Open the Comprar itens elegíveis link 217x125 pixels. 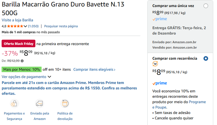[x=94, y=69]
